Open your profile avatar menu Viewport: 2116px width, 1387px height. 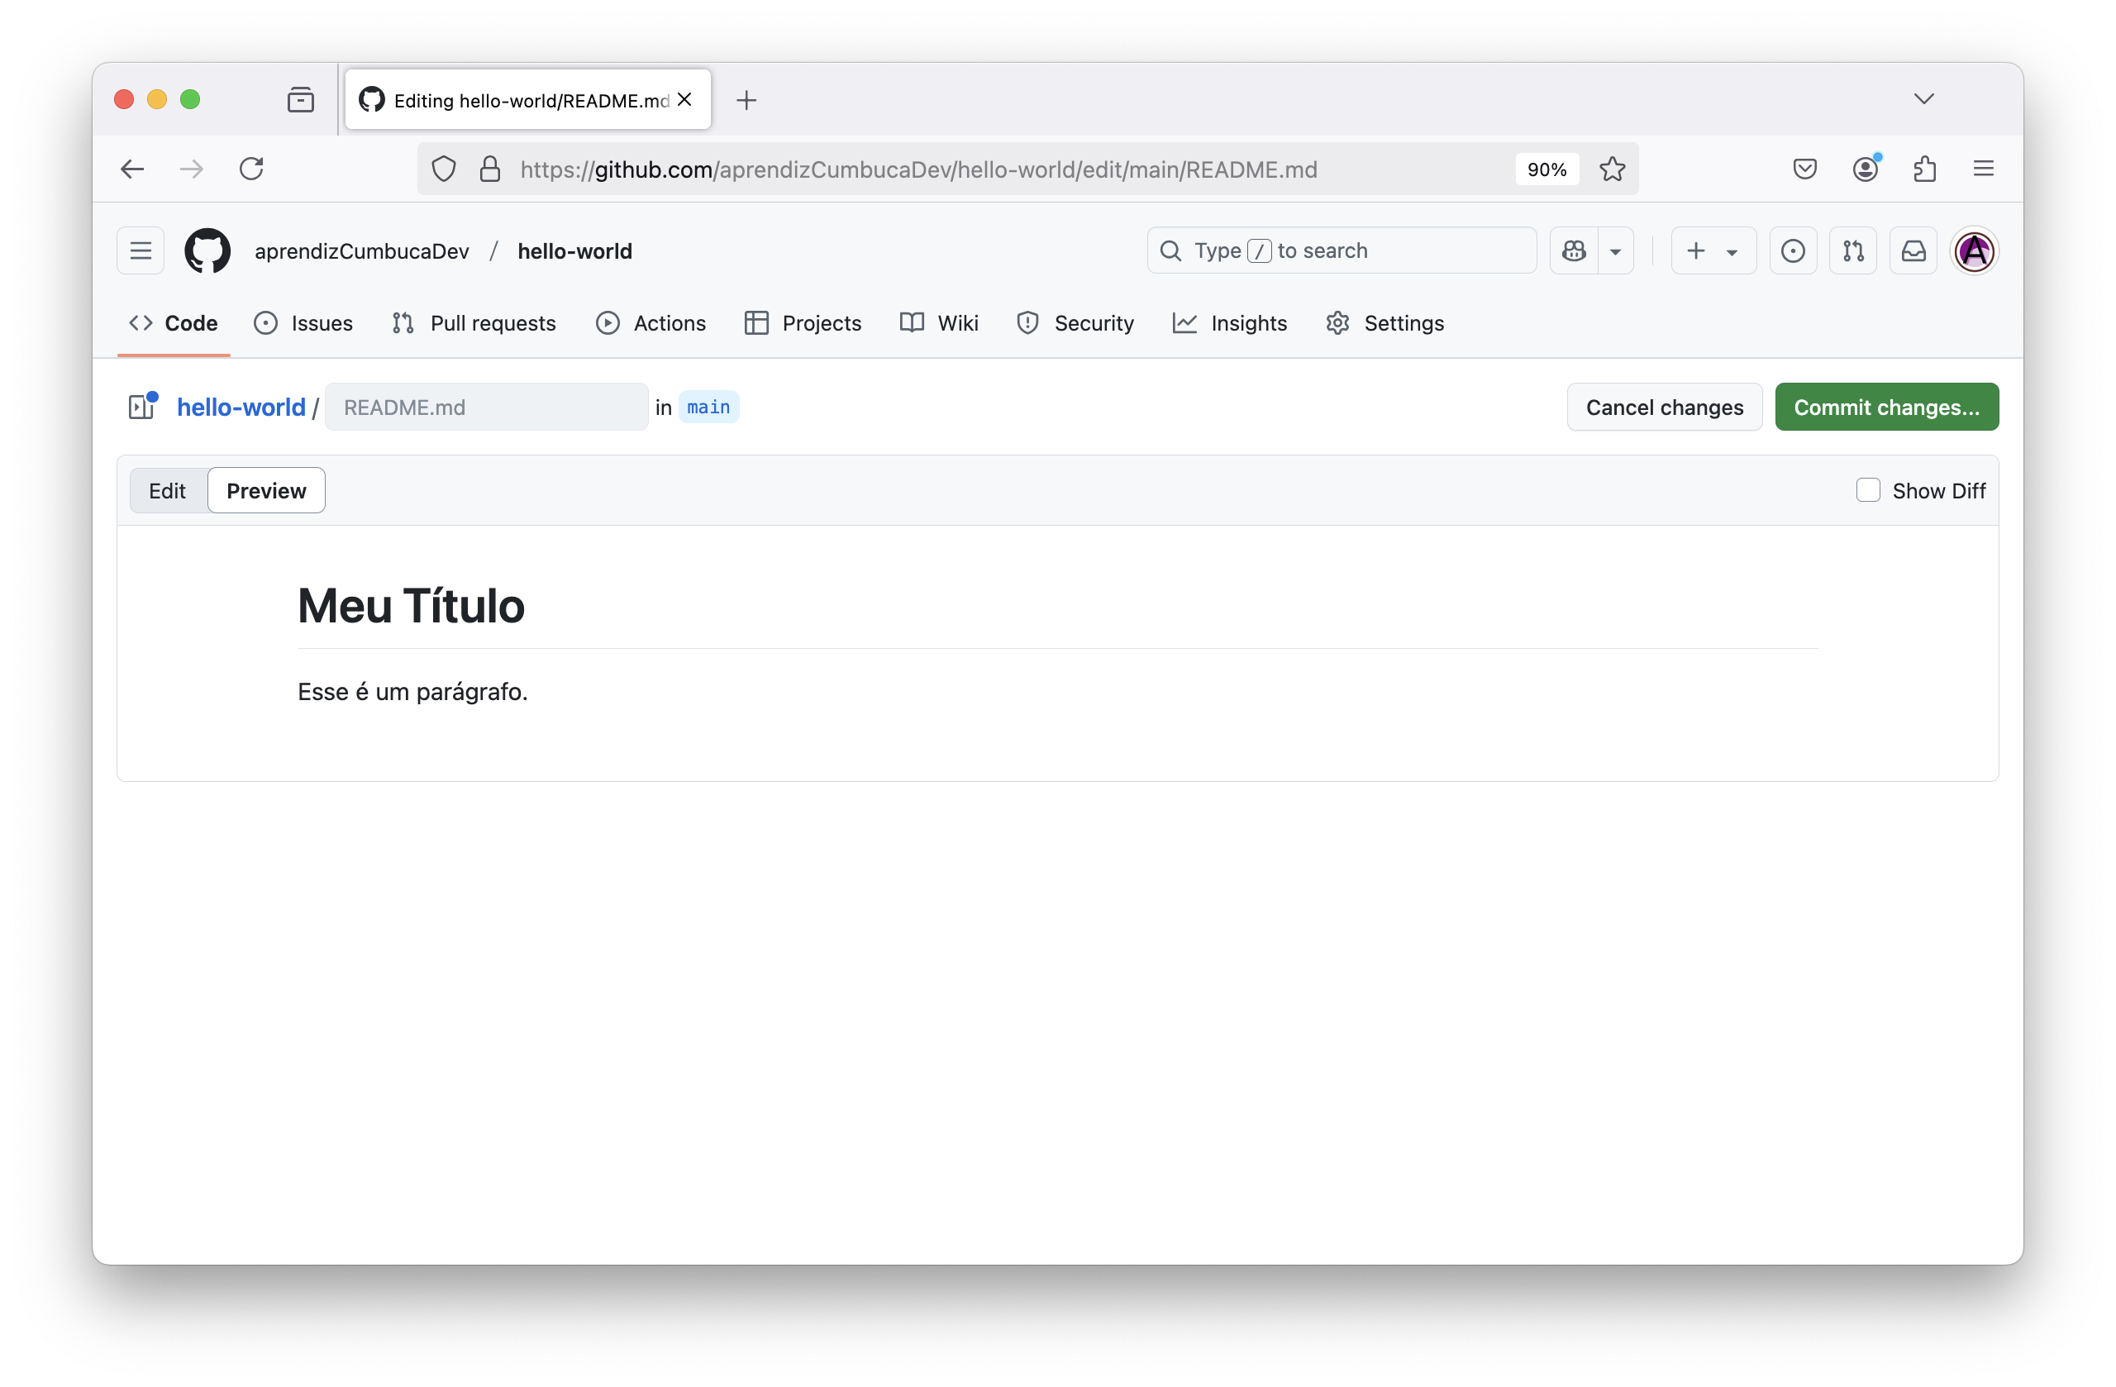click(x=1974, y=250)
